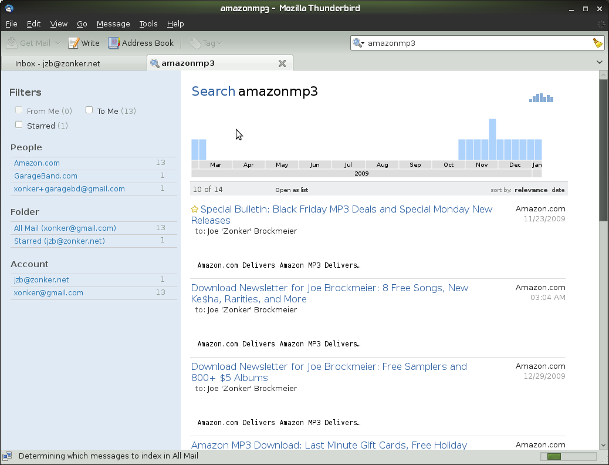Open the Address Book
This screenshot has height=465, width=609.
click(x=113, y=43)
